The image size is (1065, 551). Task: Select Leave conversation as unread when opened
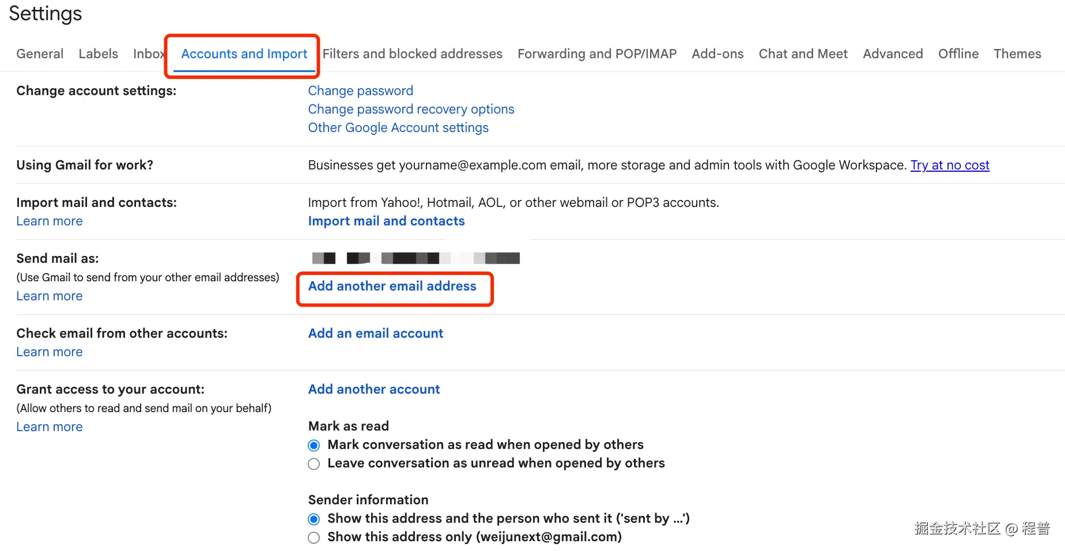coord(314,463)
